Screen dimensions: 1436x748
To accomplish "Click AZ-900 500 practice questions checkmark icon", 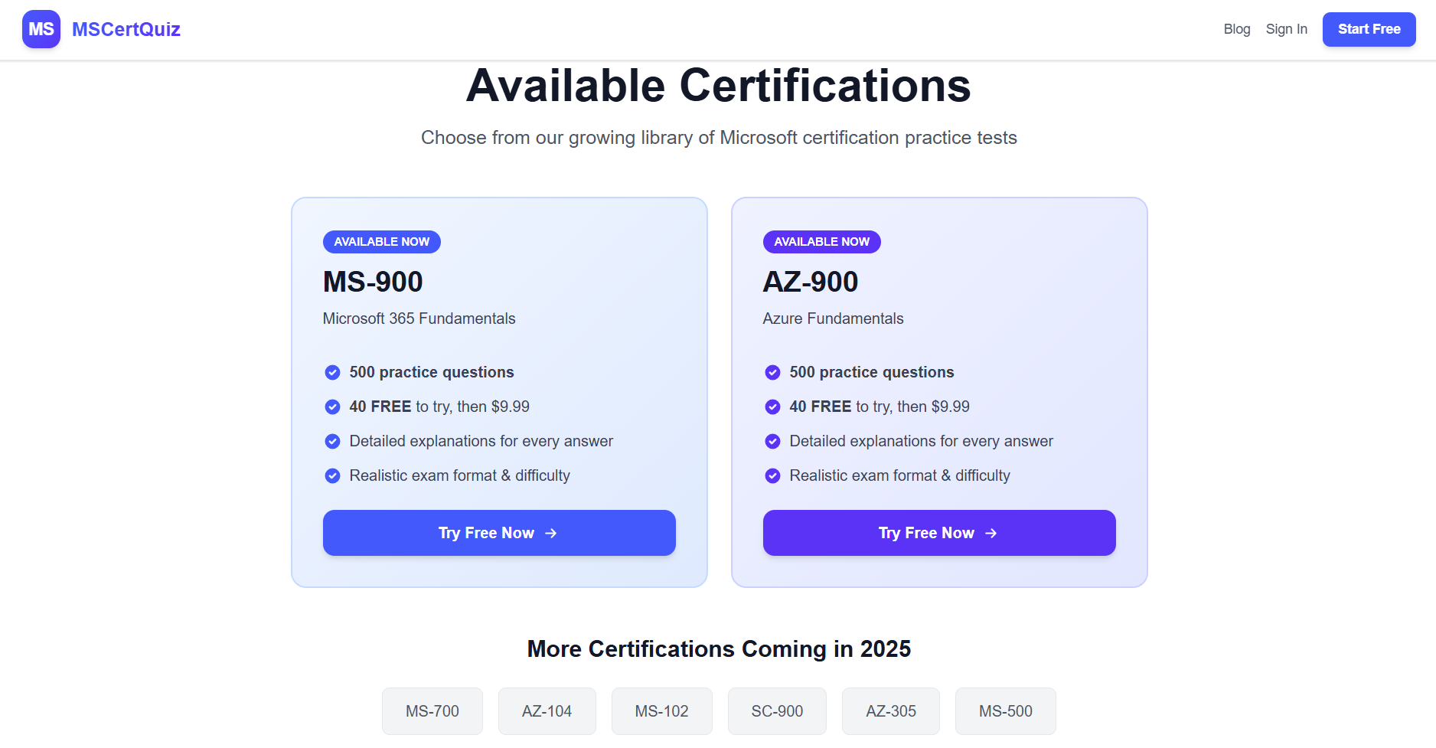I will [772, 373].
